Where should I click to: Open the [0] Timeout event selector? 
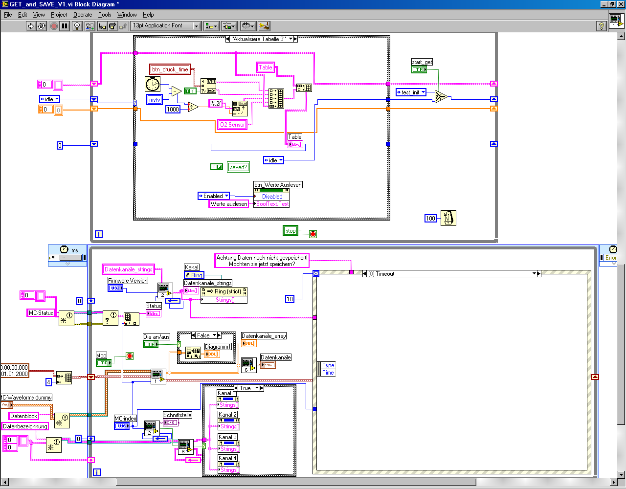(452, 274)
